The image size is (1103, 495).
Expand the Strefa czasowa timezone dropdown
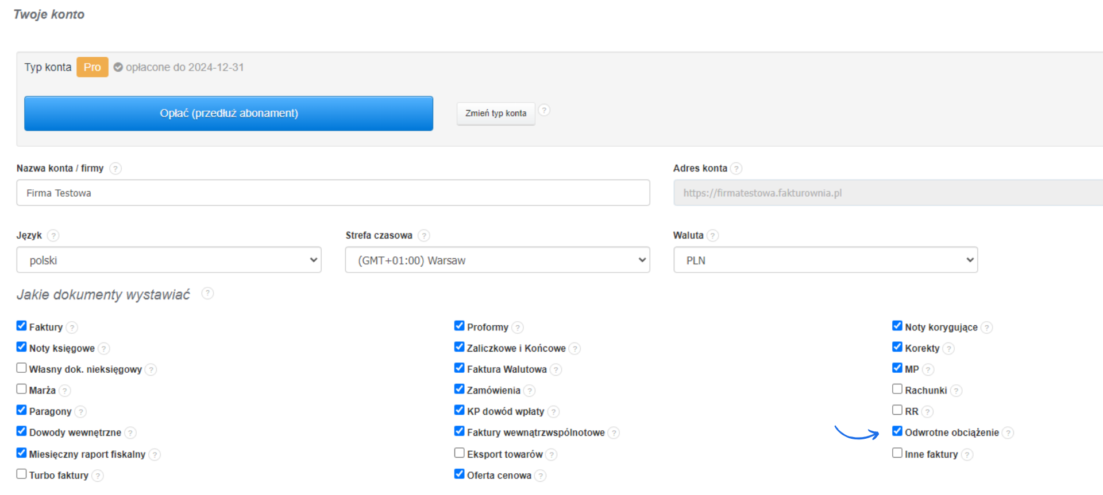click(x=497, y=260)
